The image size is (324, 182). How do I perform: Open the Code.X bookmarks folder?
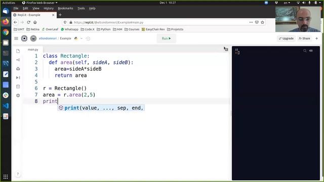coord(88,29)
